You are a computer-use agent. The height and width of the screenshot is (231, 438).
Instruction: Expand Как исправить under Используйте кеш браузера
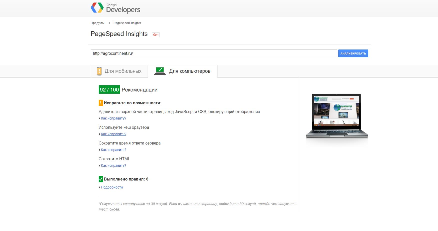(x=113, y=134)
